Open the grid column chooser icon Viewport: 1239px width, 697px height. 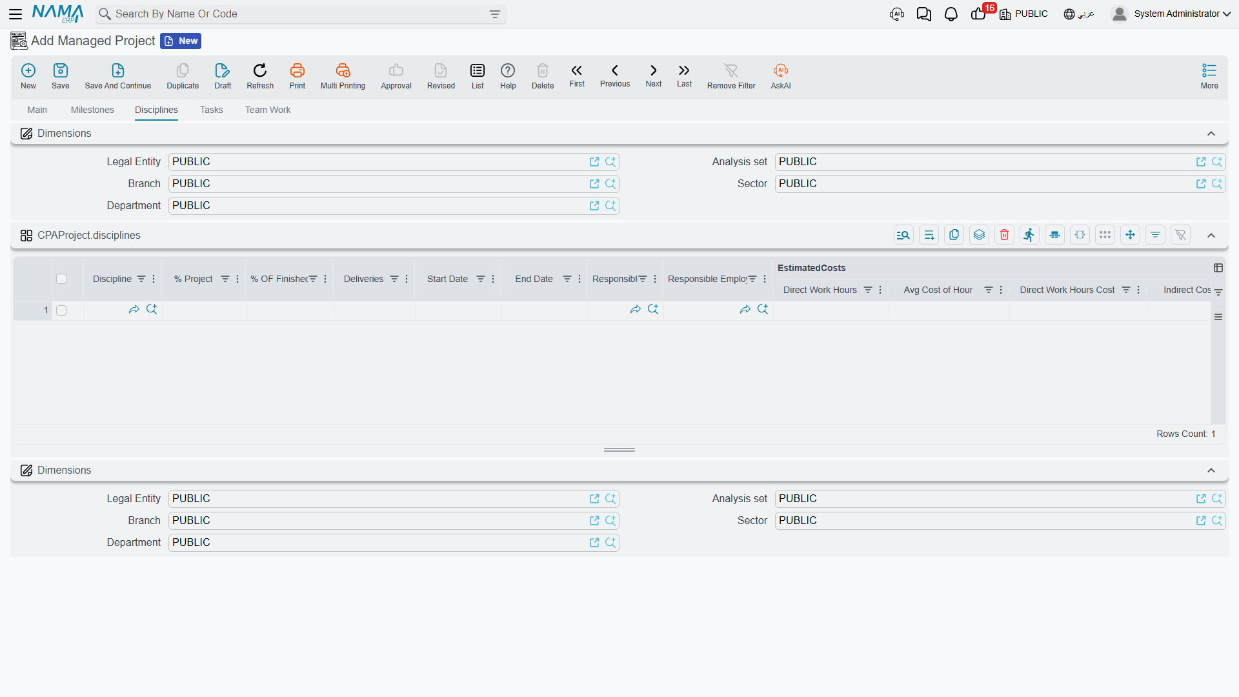point(1218,268)
